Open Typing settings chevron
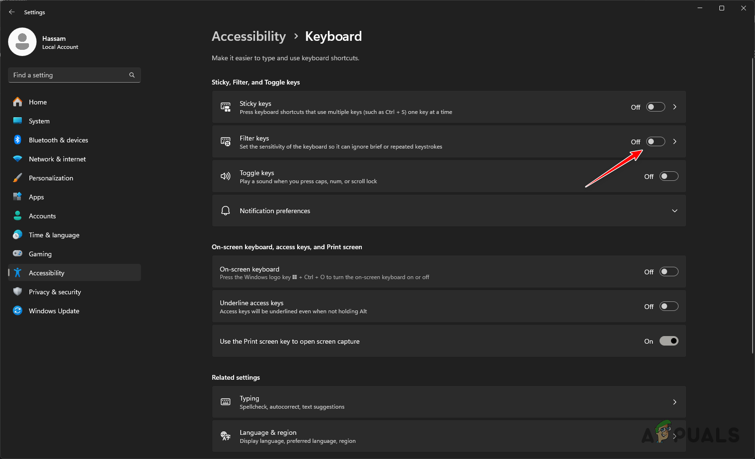The height and width of the screenshot is (459, 755). pos(674,402)
